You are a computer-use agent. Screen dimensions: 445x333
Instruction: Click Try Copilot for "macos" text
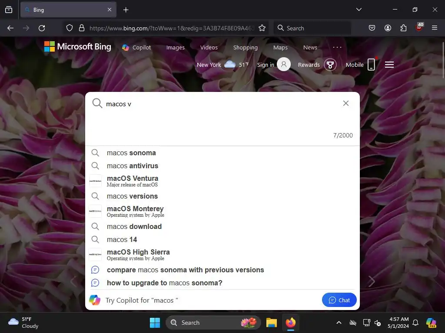pos(142,300)
